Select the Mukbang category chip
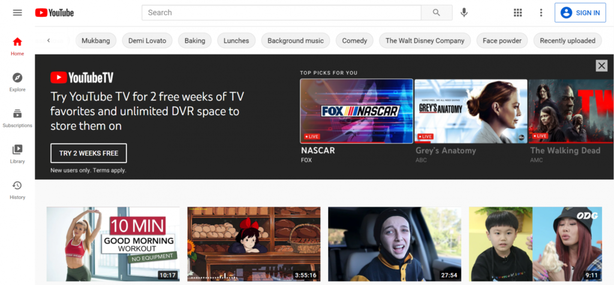Viewport: 614px width, 285px height. tap(96, 40)
